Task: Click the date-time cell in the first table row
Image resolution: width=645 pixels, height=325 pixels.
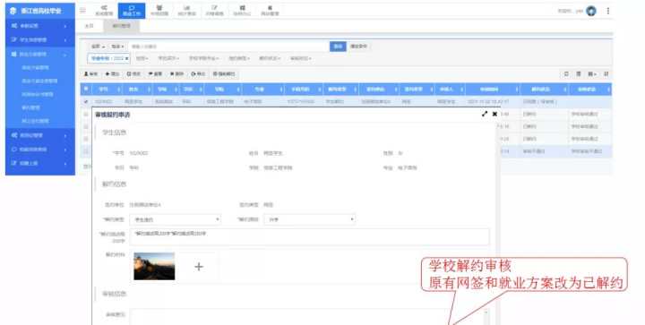Action: 488,101
